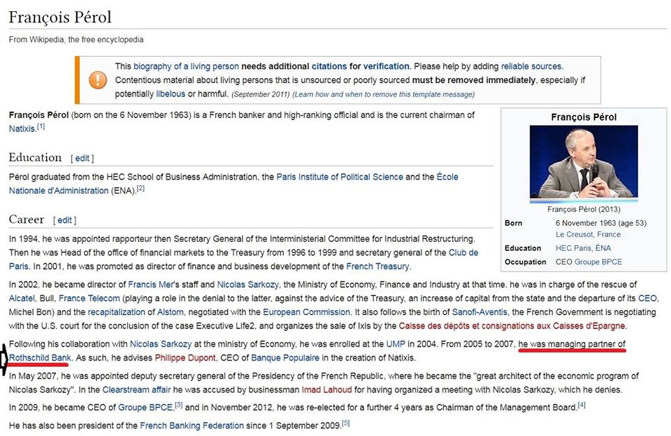This screenshot has height=436, width=671.
Task: Jump to footnote [3] after Groupe BPCE
Action: pos(179,405)
